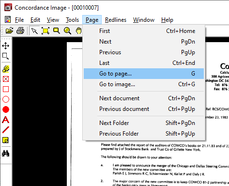The width and height of the screenshot is (229, 186).
Task: Open the Redlines menu
Action: [116, 20]
